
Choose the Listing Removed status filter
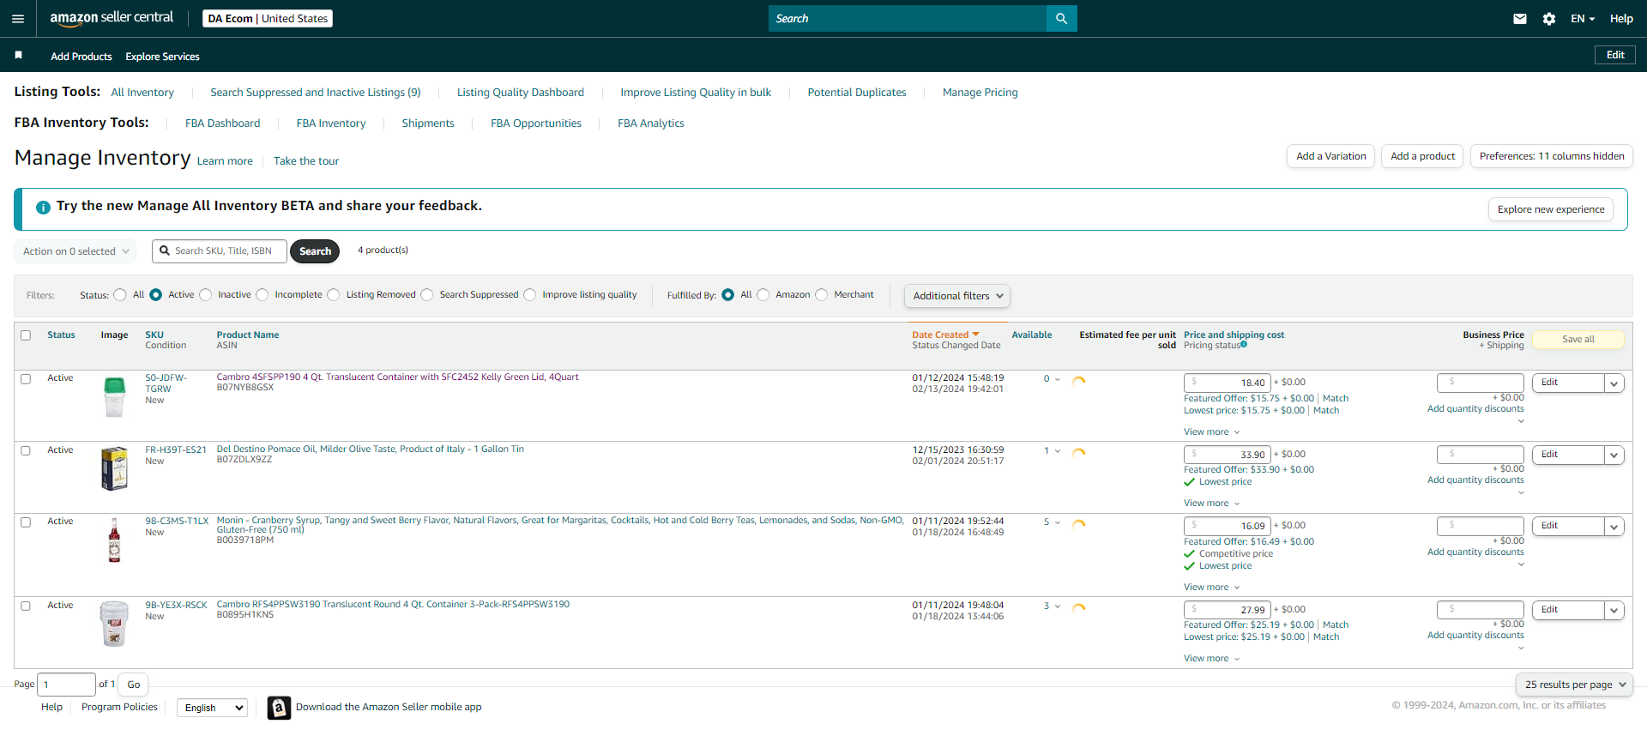coord(334,295)
